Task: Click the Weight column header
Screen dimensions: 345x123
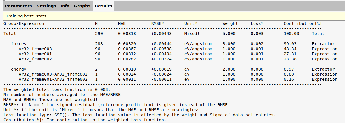Action: coord(230,23)
